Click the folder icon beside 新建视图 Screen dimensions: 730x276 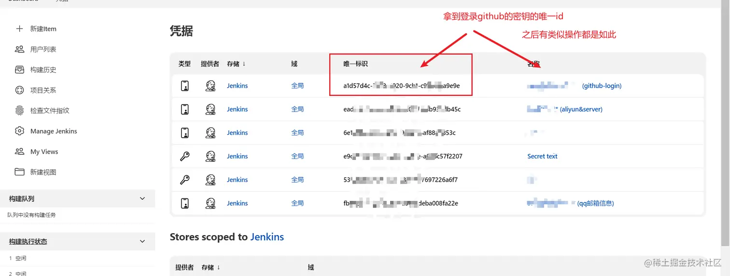pos(19,172)
